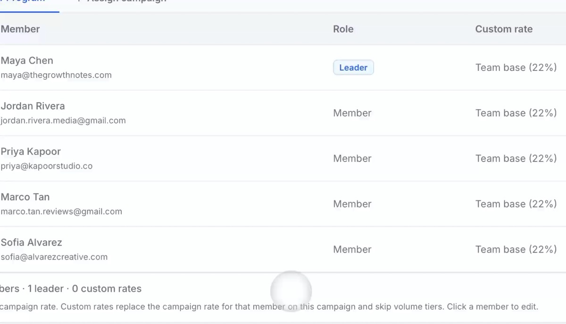
Task: Click the Member column header
Action: [x=20, y=29]
